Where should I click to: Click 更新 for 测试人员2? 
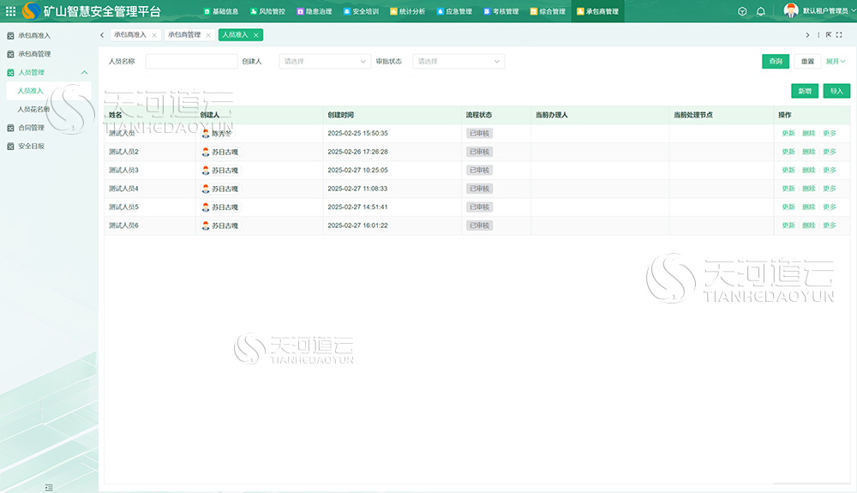(788, 152)
